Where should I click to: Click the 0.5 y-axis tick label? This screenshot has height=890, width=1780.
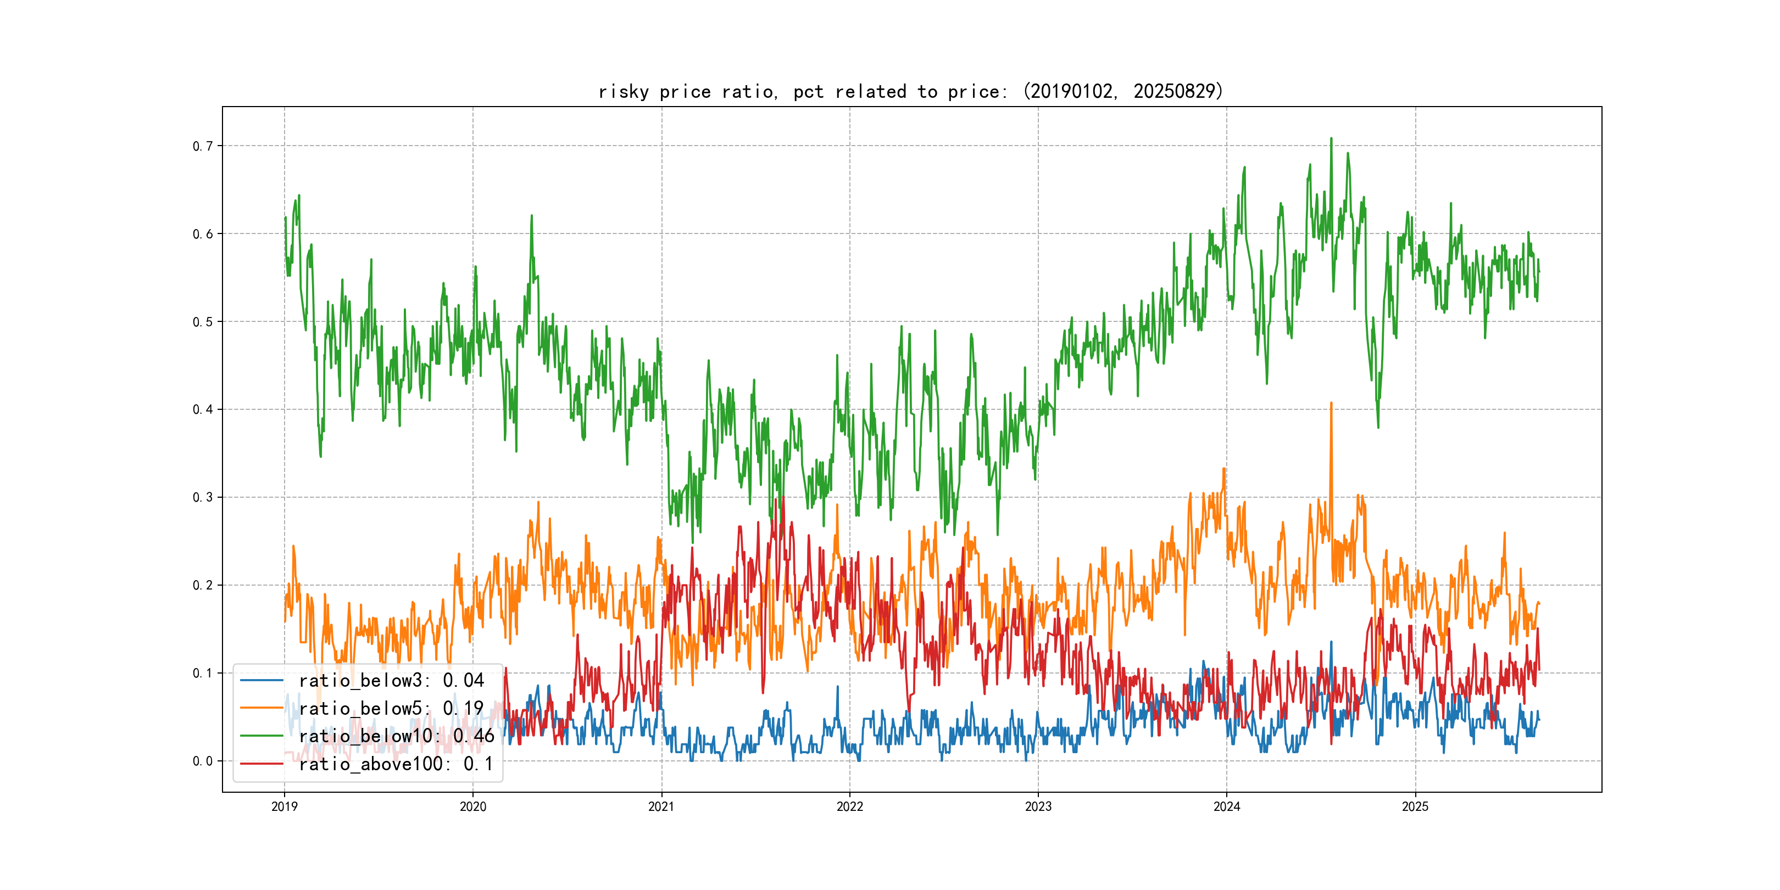tap(203, 321)
